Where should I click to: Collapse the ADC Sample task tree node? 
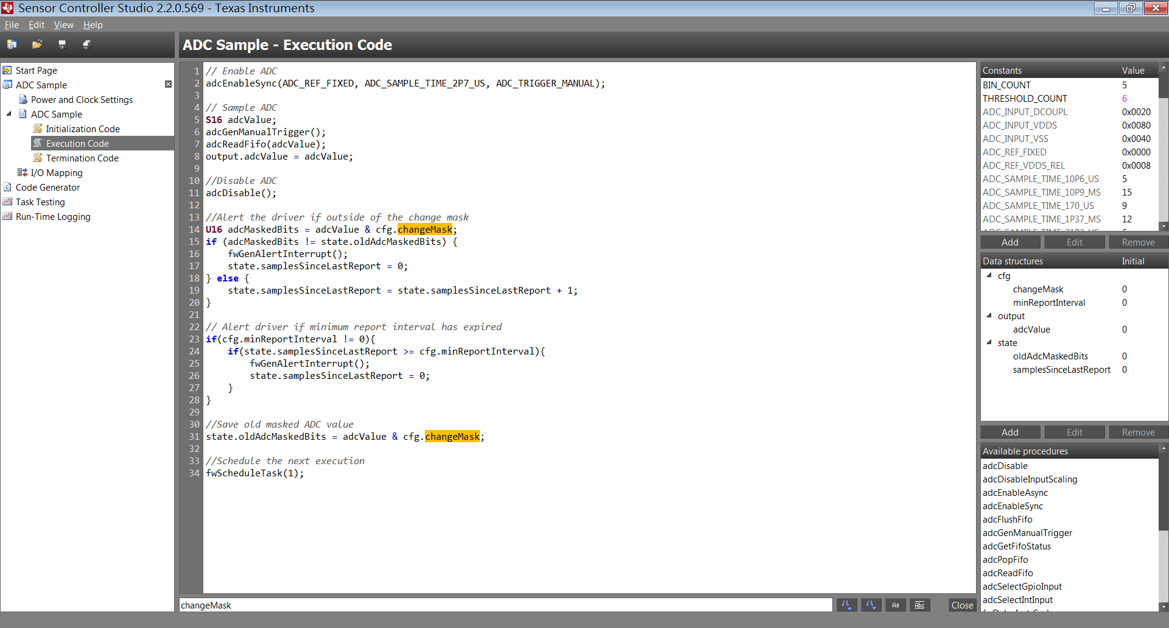pyautogui.click(x=9, y=114)
